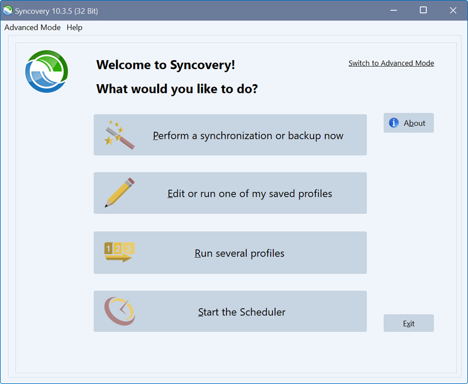Choose Run several profiles
This screenshot has width=468, height=384.
pyautogui.click(x=230, y=252)
